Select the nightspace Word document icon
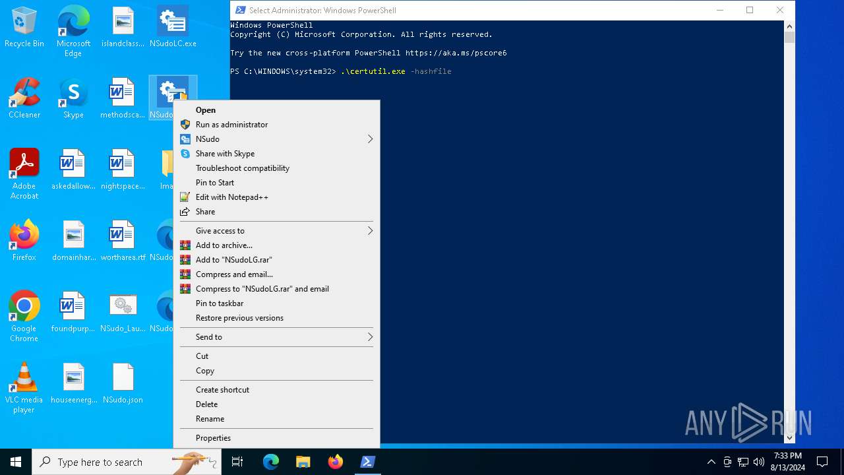This screenshot has width=844, height=475. pyautogui.click(x=123, y=170)
